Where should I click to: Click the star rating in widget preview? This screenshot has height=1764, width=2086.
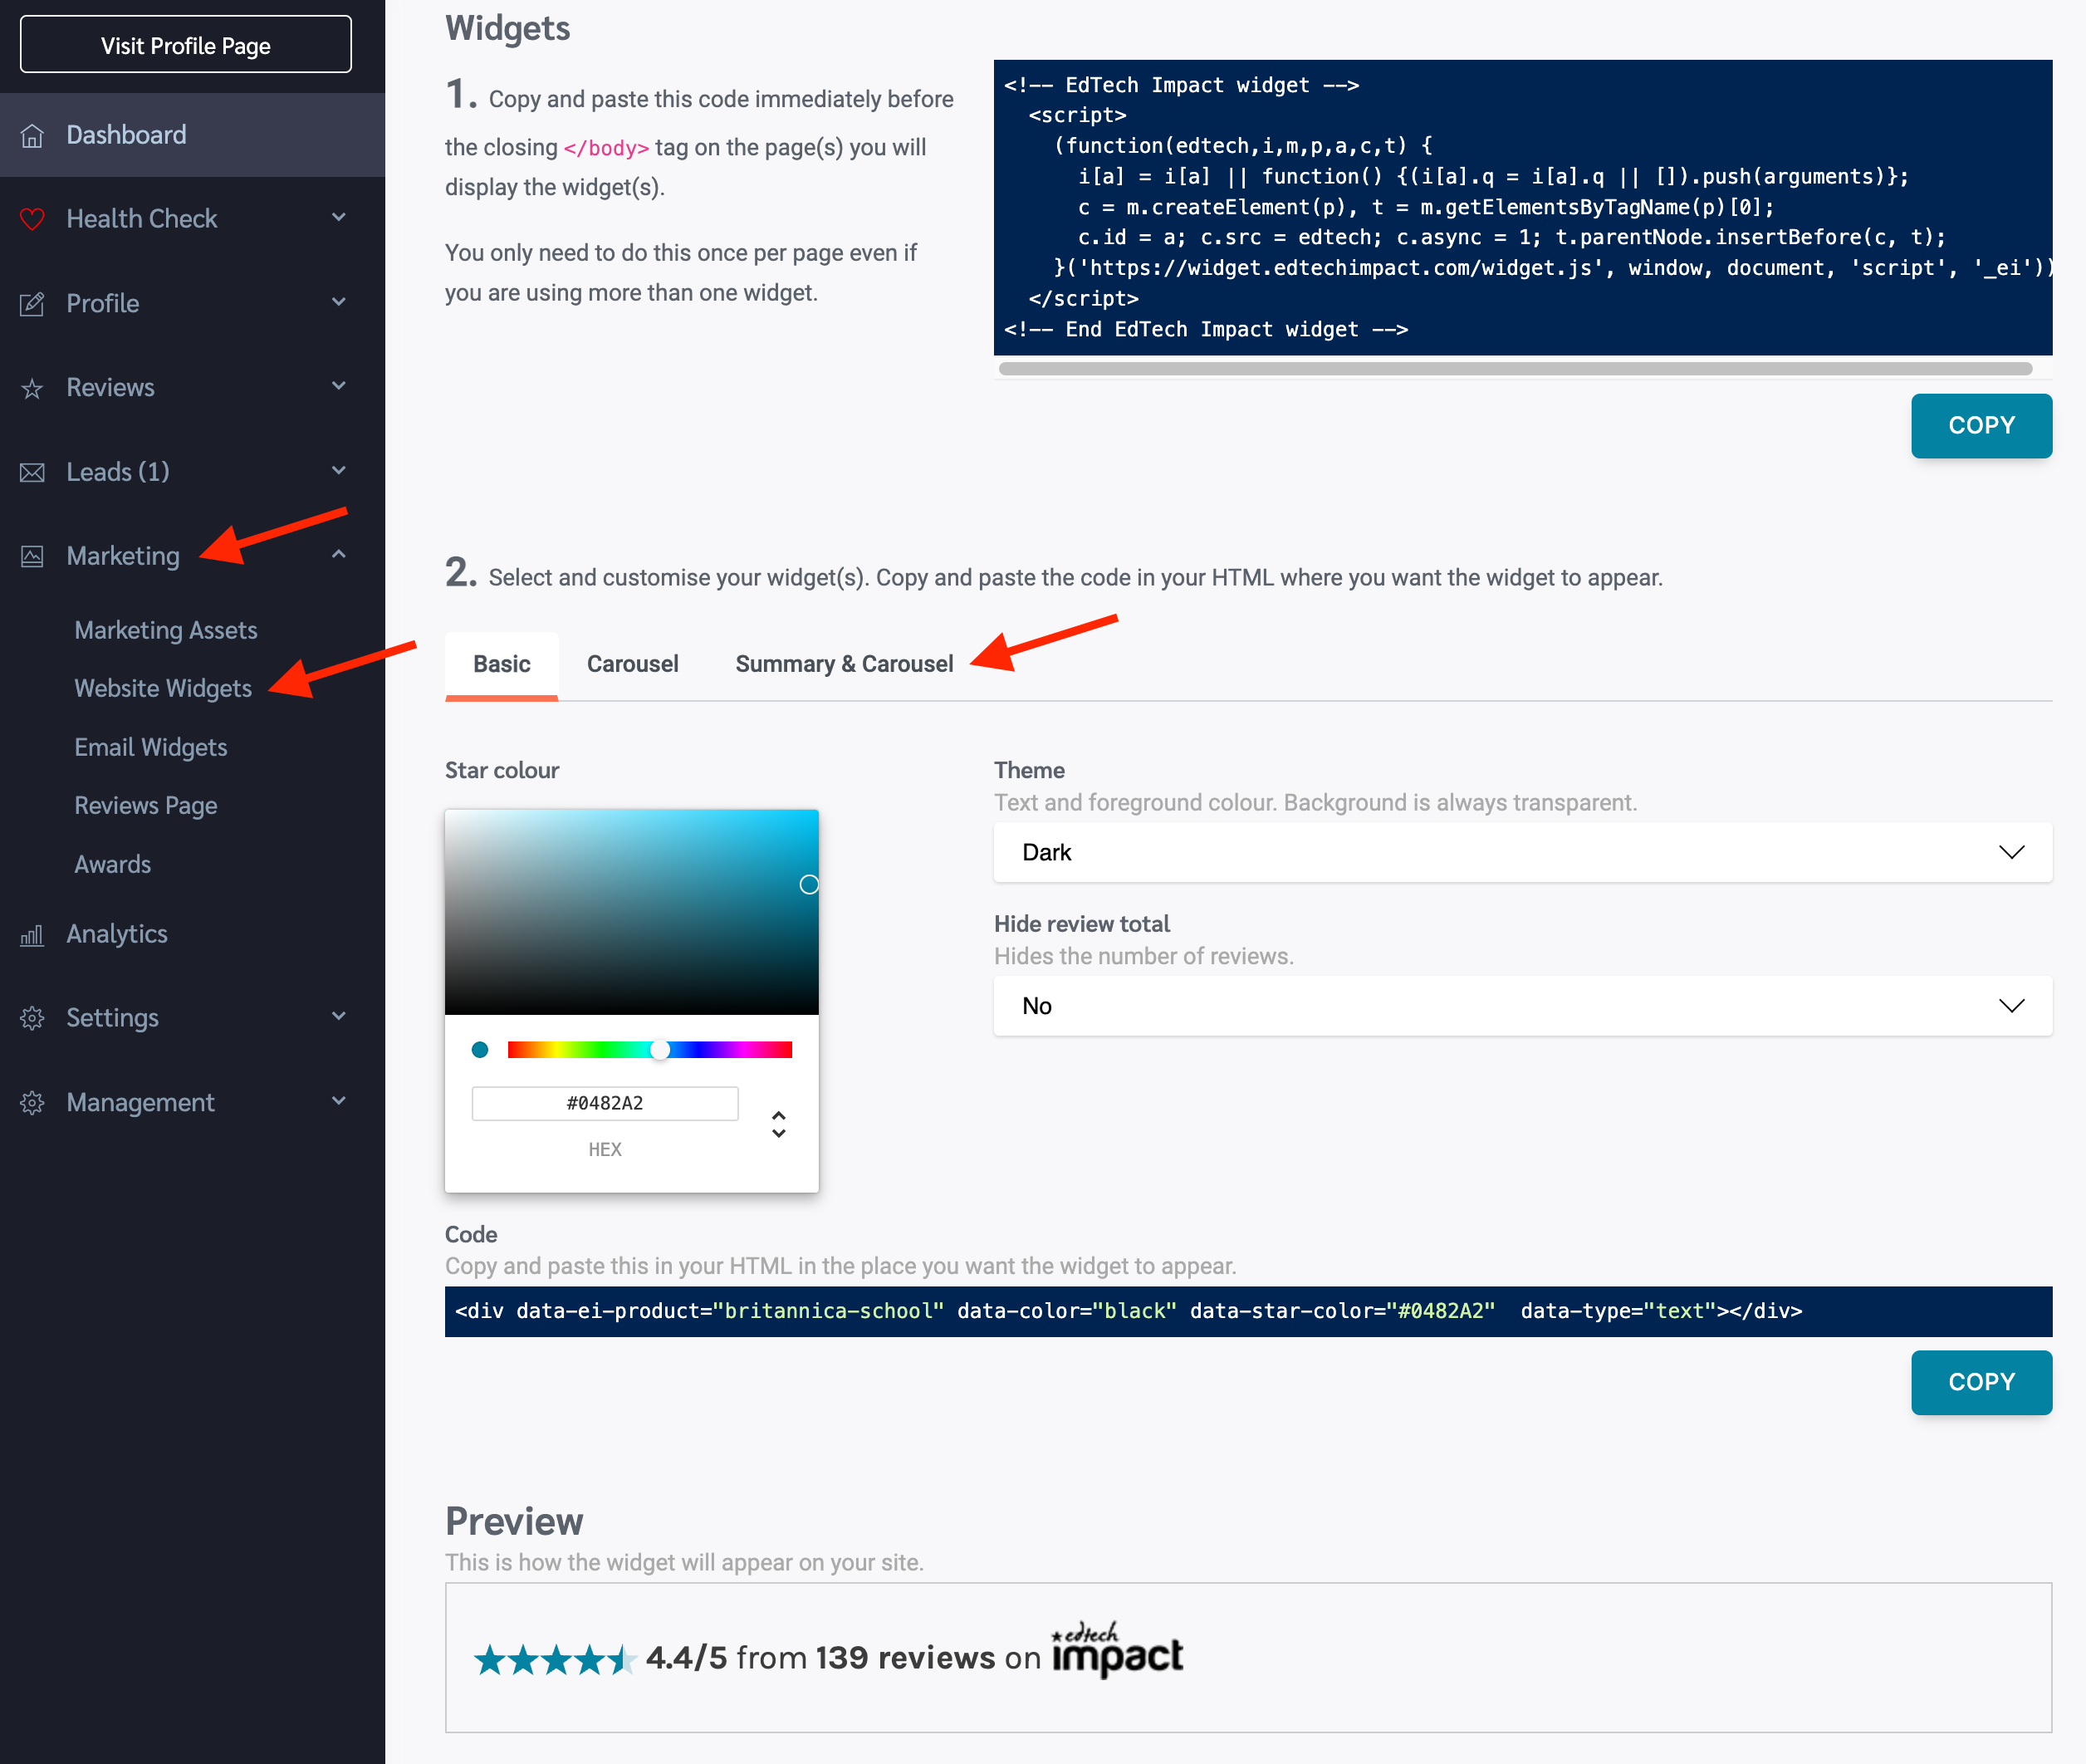click(x=555, y=1660)
